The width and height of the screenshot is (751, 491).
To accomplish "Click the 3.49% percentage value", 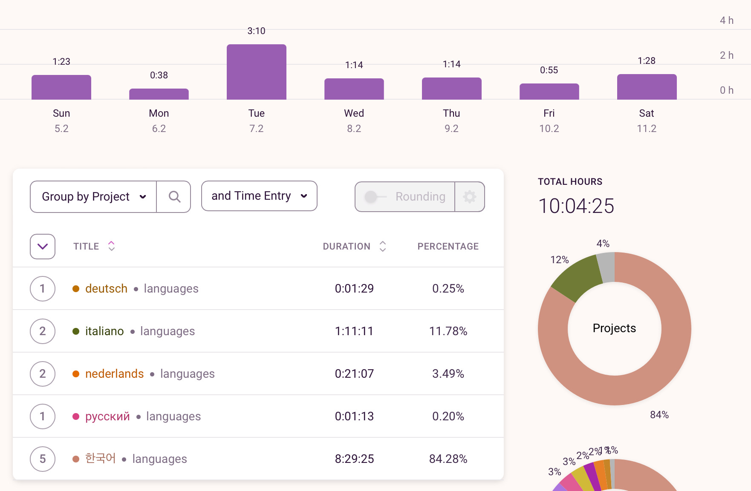I will [448, 374].
